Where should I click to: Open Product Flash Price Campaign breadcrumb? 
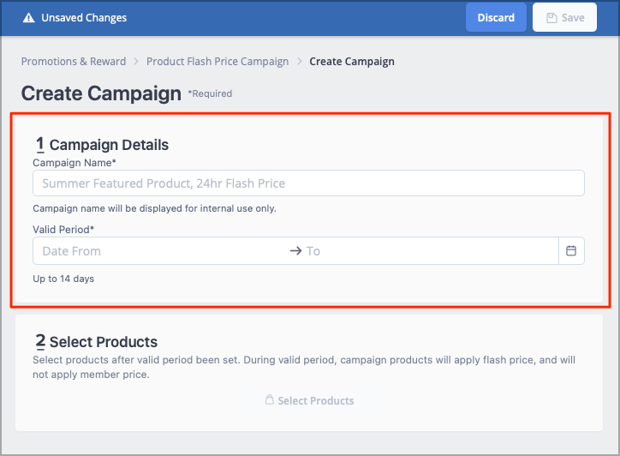tap(218, 62)
